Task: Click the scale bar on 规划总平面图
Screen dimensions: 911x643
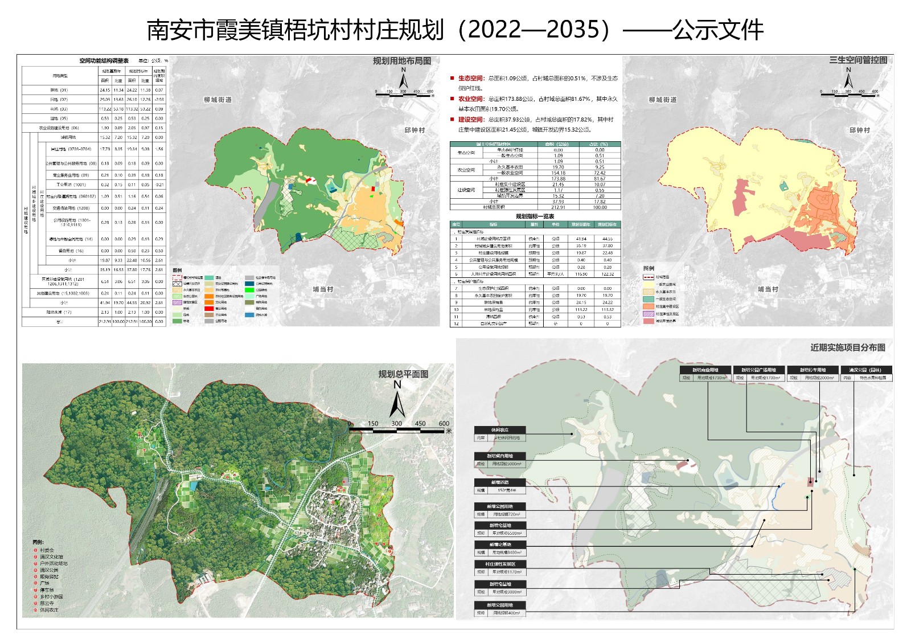Action: coord(400,428)
